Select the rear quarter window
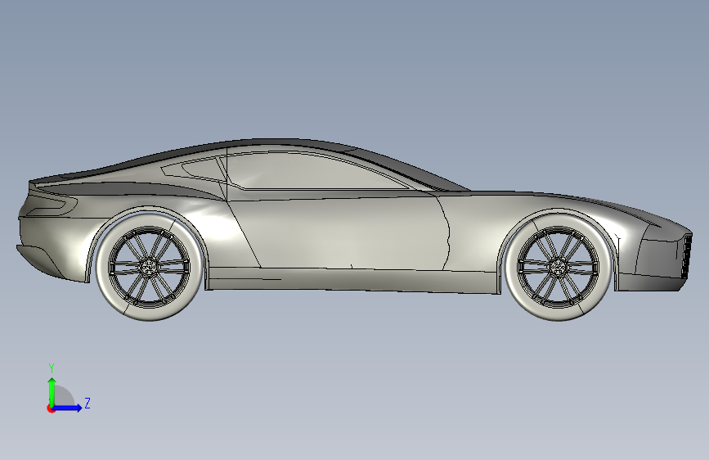This screenshot has width=709, height=460. (x=195, y=169)
